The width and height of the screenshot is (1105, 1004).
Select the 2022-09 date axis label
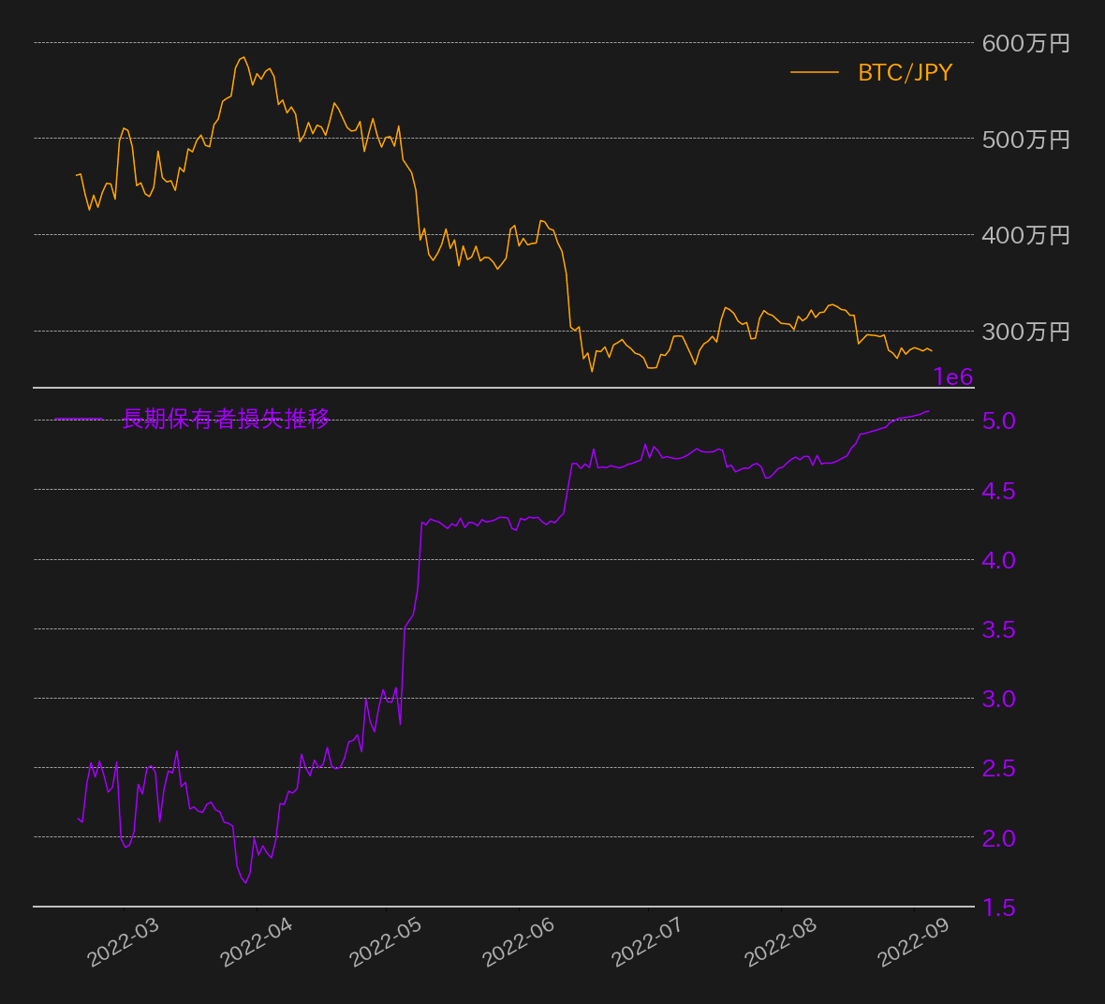(x=913, y=942)
